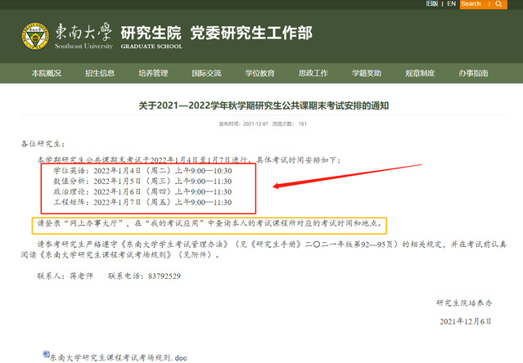This screenshot has width=523, height=363.
Task: Switch language using EN link
Action: 451,4
